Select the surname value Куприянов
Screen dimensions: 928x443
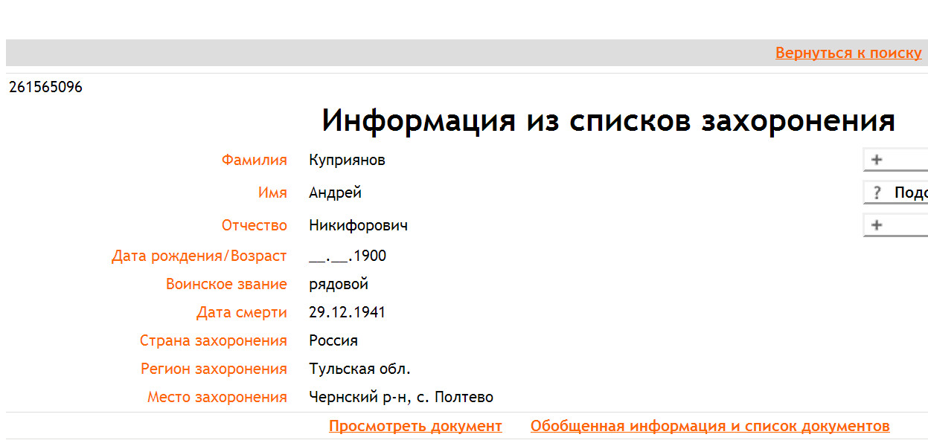pyautogui.click(x=347, y=160)
